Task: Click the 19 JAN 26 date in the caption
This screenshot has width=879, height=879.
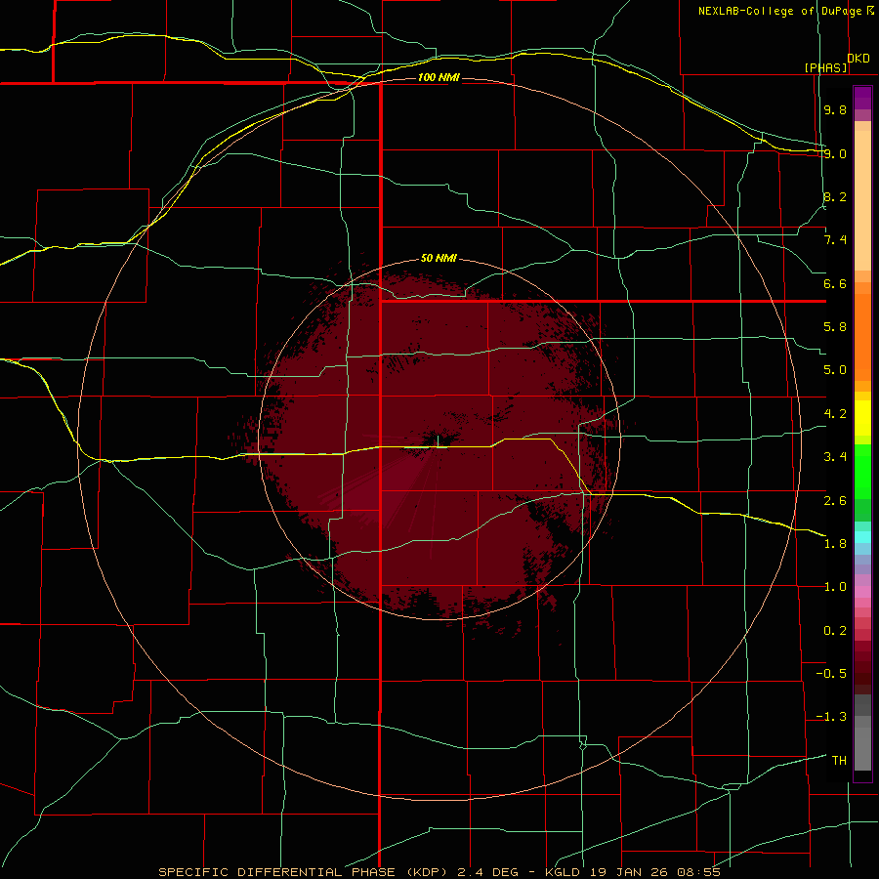Action: [628, 872]
